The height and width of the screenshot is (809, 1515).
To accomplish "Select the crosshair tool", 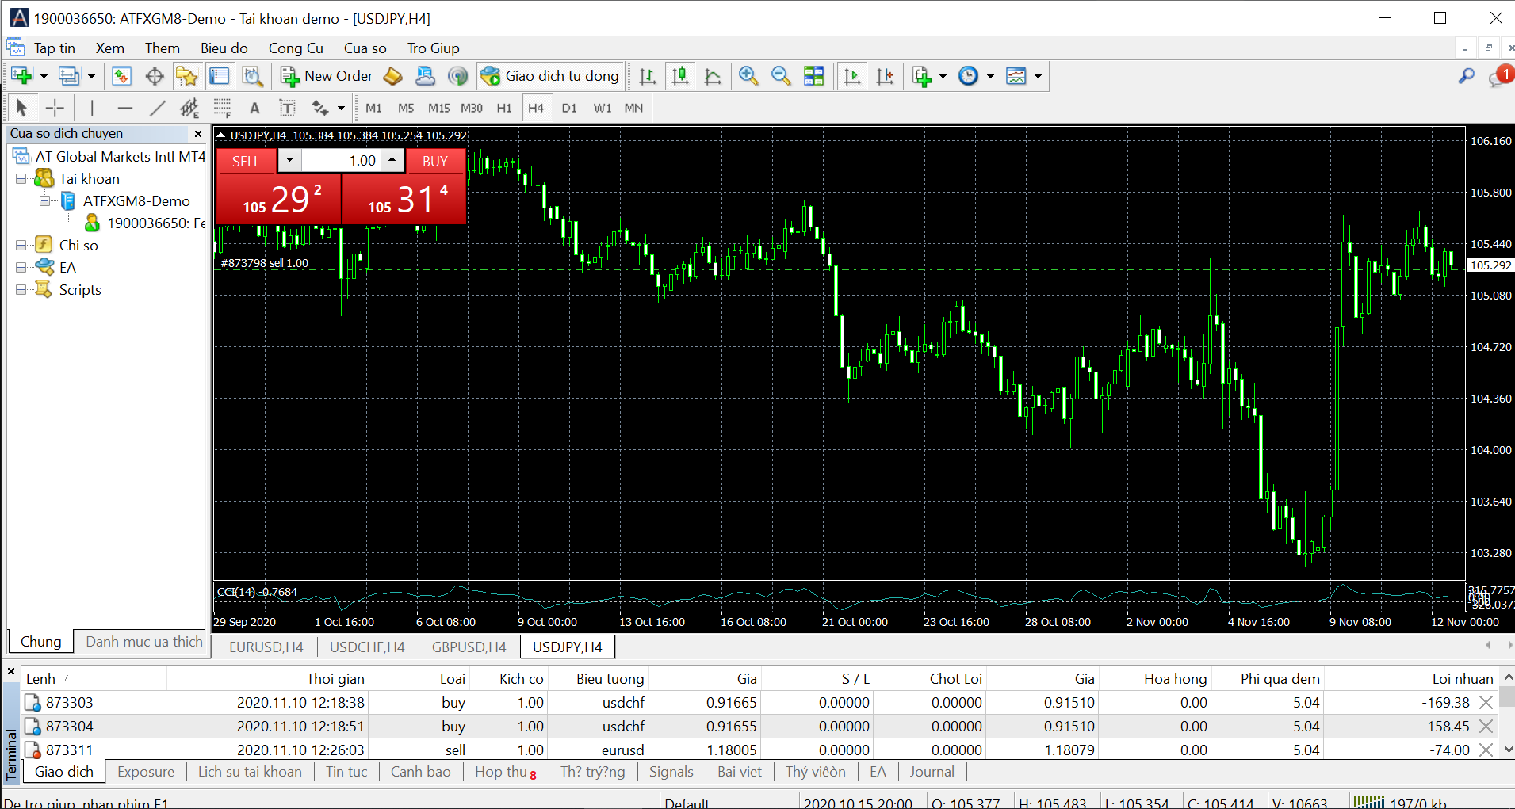I will tap(55, 108).
